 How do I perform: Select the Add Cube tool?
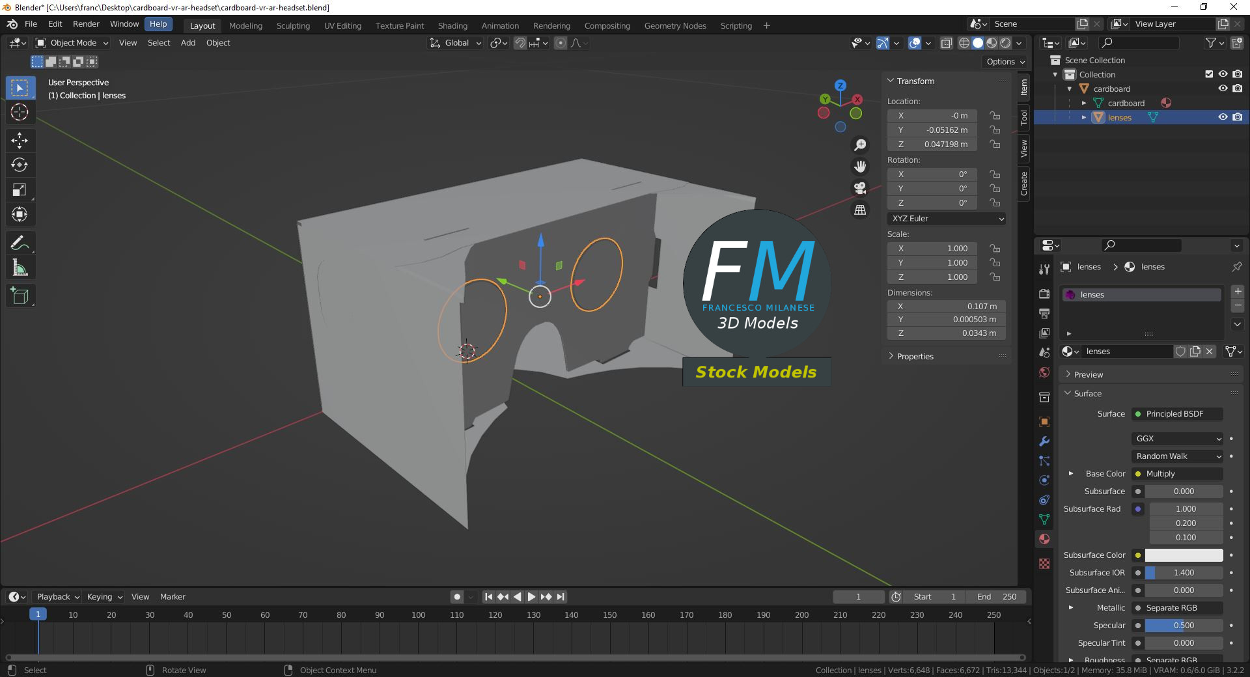(20, 296)
